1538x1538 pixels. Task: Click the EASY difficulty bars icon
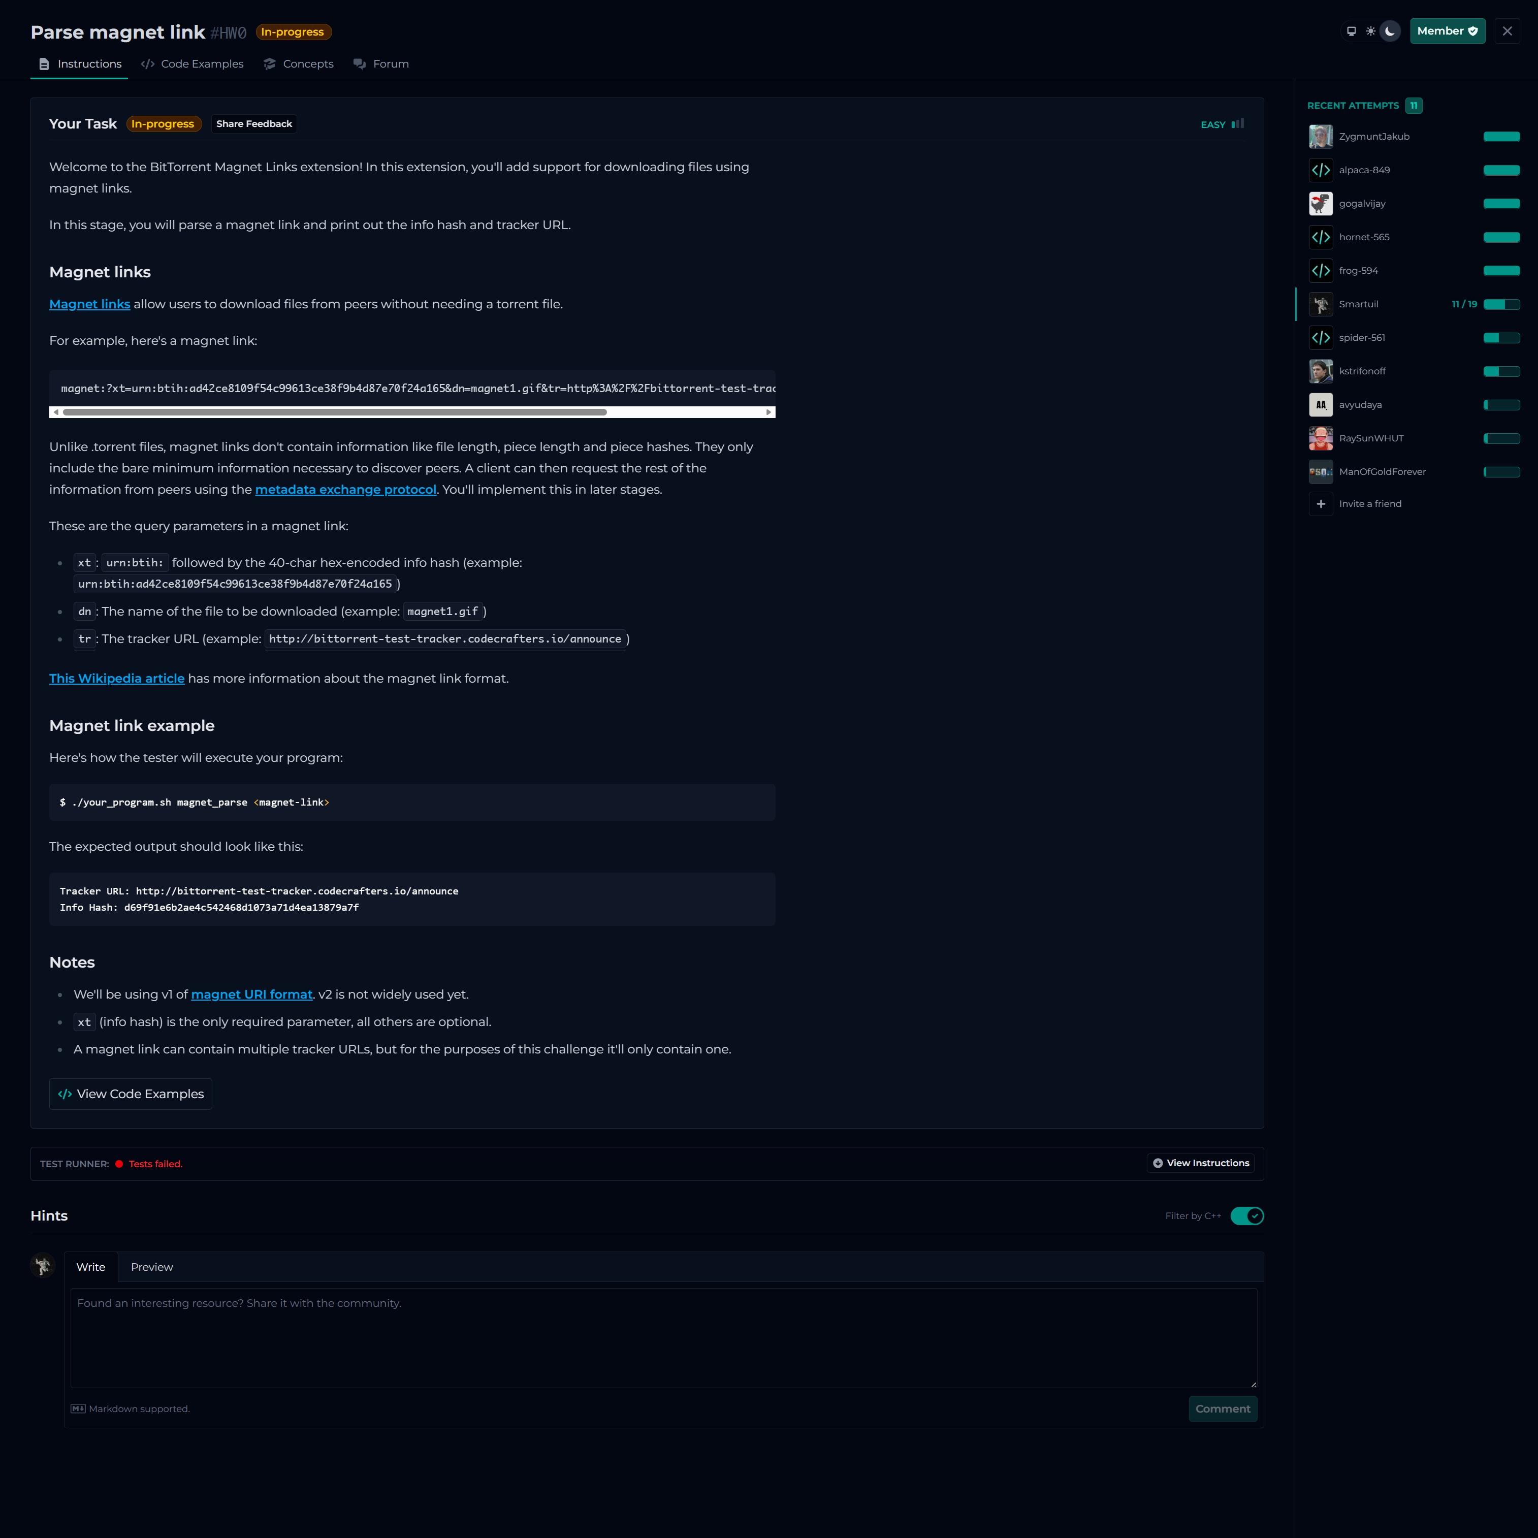pyautogui.click(x=1237, y=123)
